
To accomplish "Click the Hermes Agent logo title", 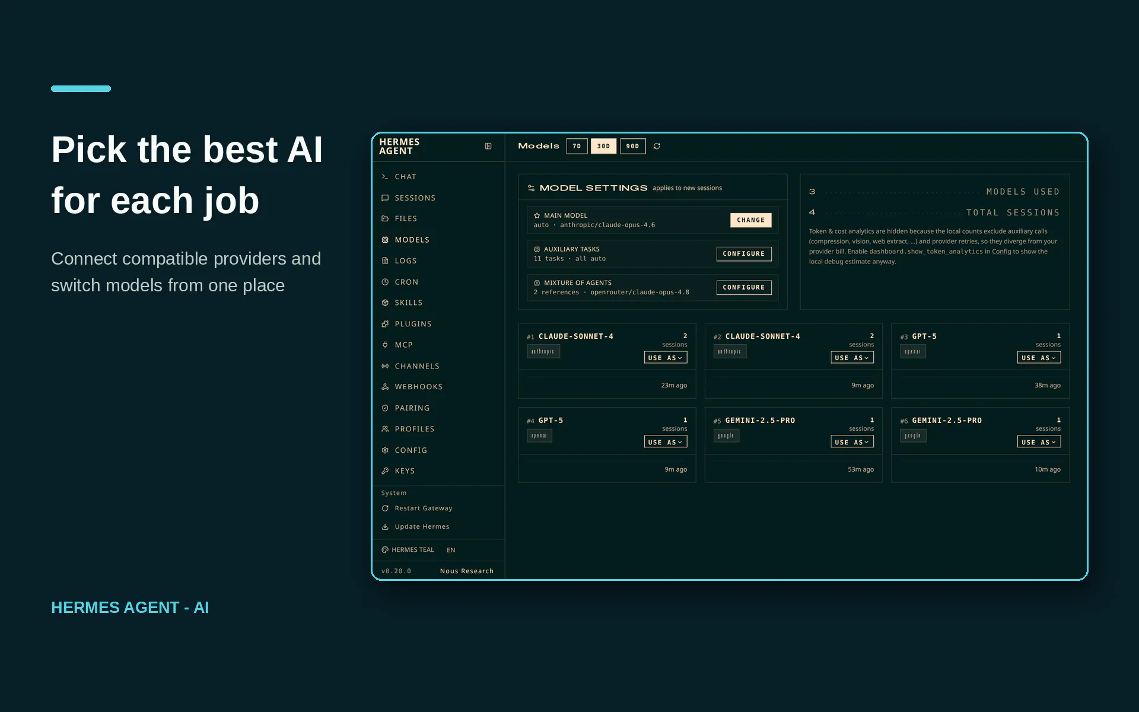I will [399, 147].
